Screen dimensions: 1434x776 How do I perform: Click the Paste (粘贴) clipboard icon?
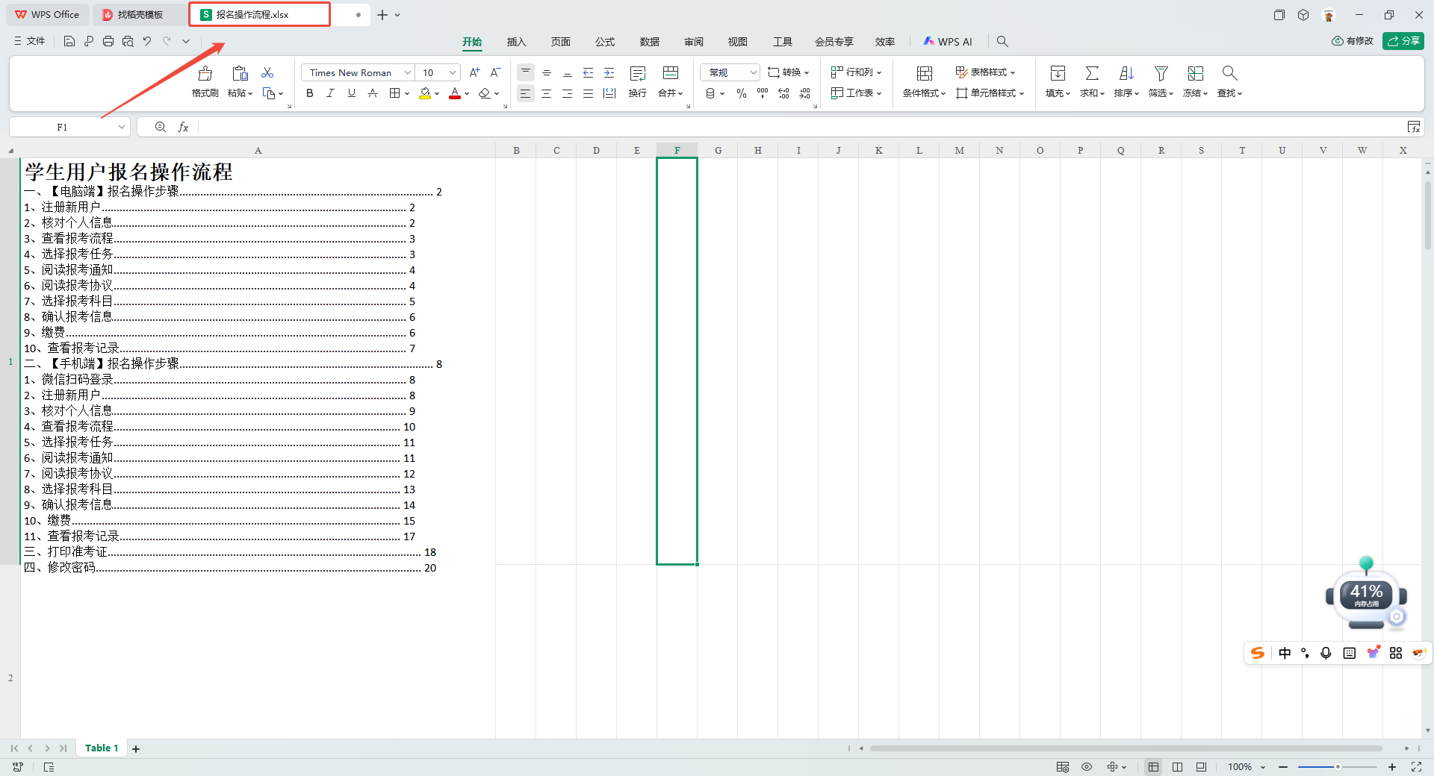tap(240, 73)
